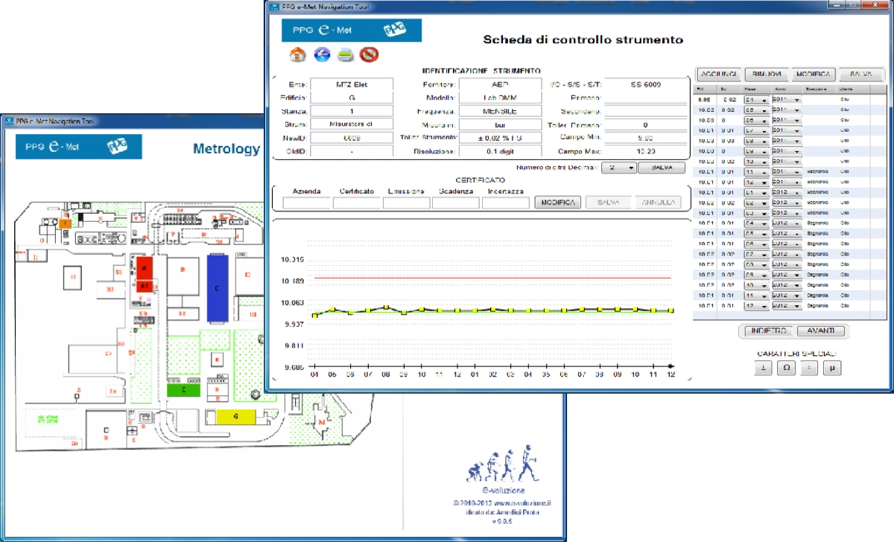Click the blue back arrow icon
Viewport: 894px width, 542px height.
(322, 54)
